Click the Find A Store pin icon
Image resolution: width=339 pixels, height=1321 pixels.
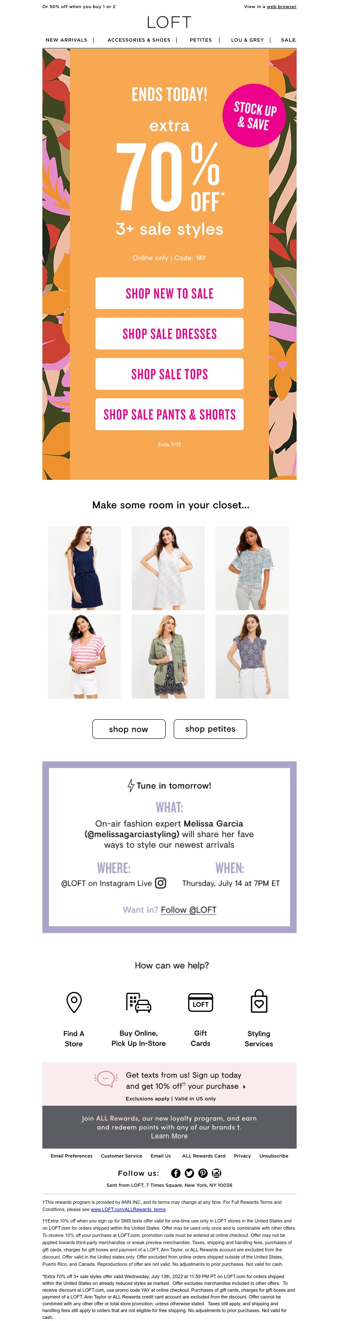[74, 1002]
